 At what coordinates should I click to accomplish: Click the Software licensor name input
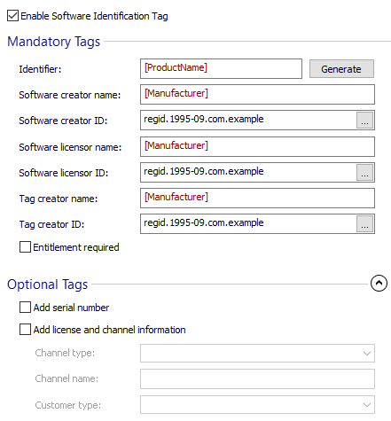[257, 146]
